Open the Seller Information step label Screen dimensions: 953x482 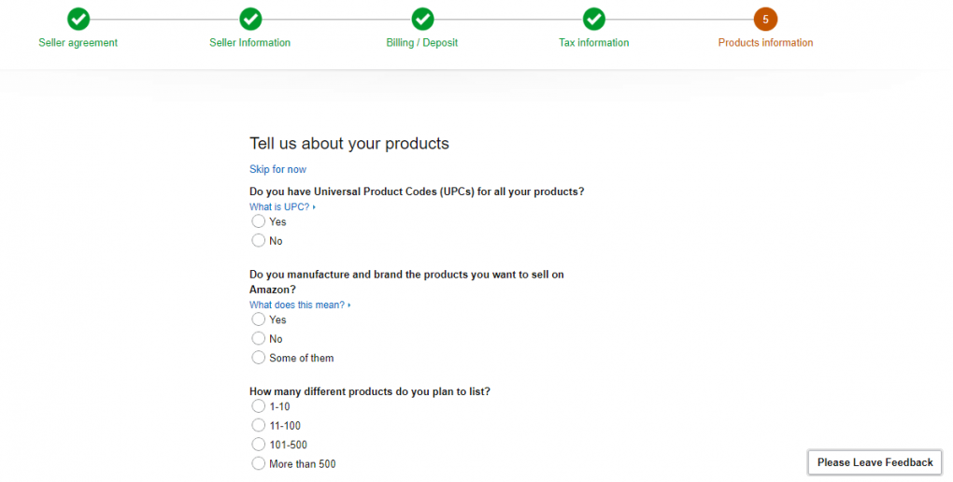[249, 43]
